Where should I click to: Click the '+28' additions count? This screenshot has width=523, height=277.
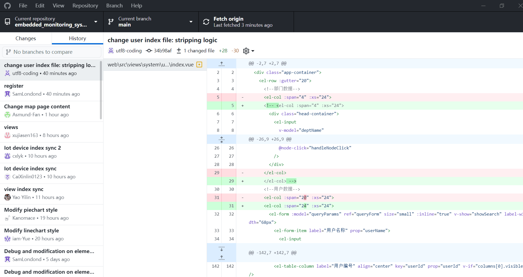[223, 51]
